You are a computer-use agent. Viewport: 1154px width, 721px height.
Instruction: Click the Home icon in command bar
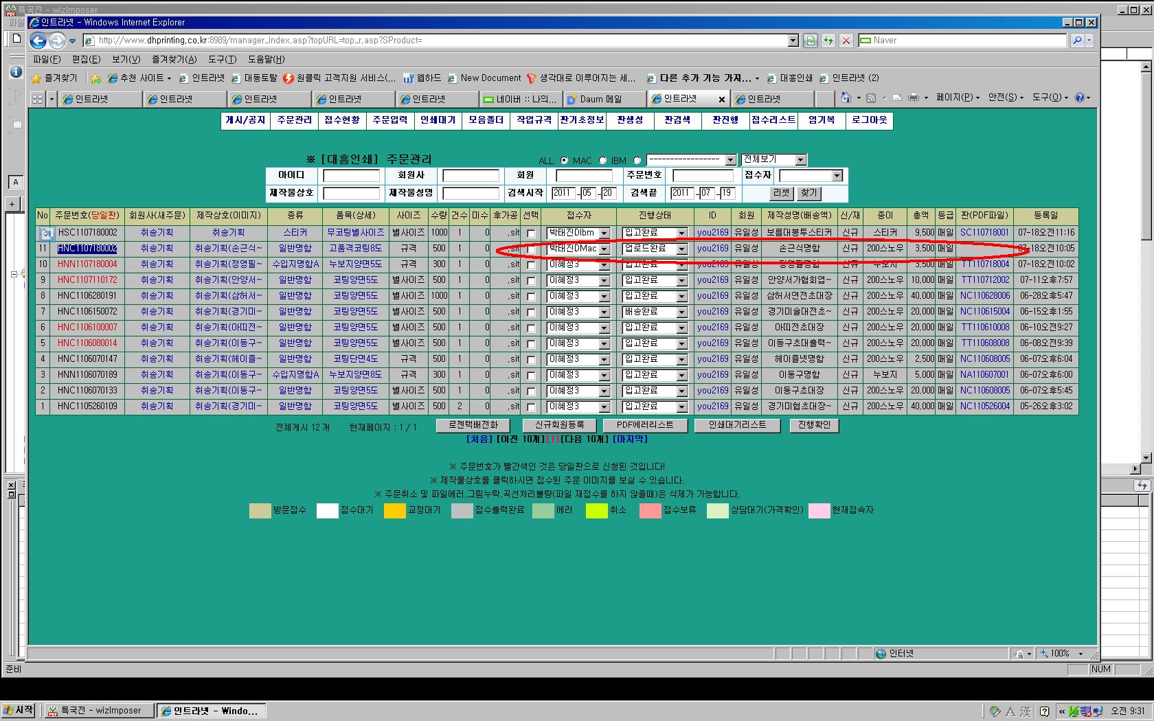[x=846, y=98]
